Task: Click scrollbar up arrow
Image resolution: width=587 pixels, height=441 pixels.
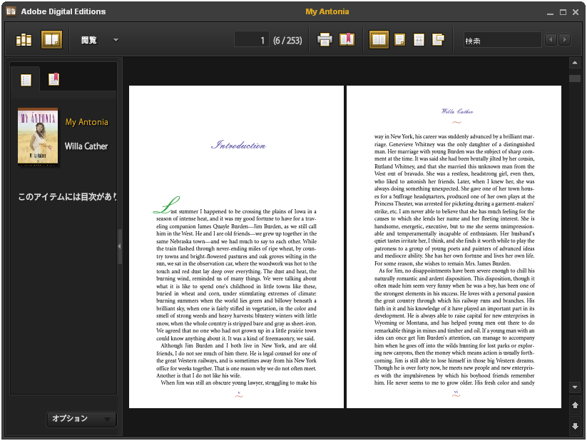Action: click(x=575, y=63)
